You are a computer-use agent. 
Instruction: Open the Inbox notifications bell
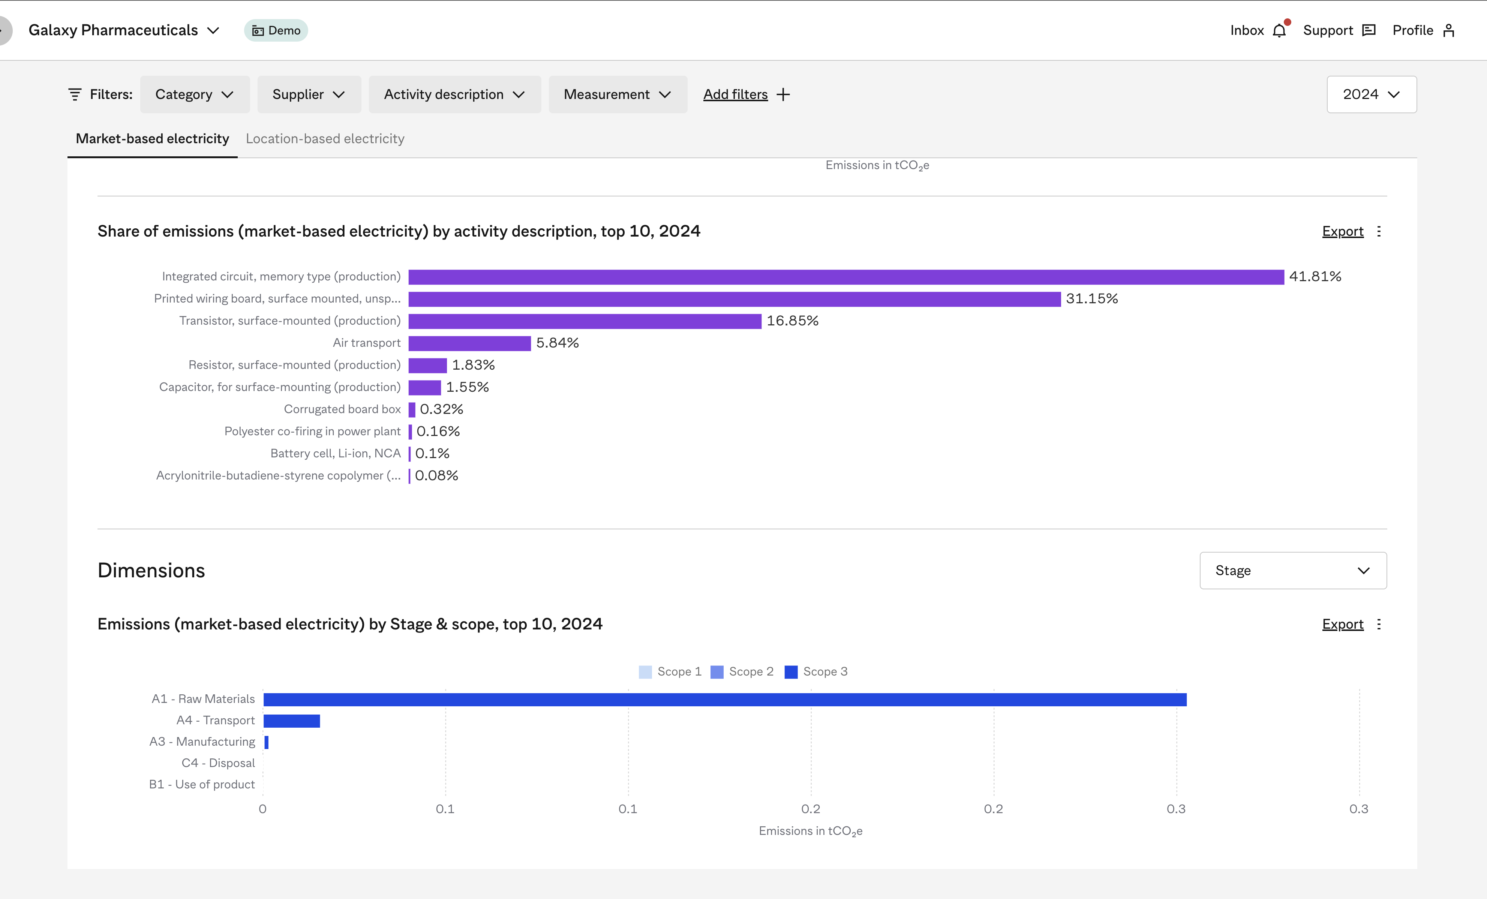tap(1280, 30)
